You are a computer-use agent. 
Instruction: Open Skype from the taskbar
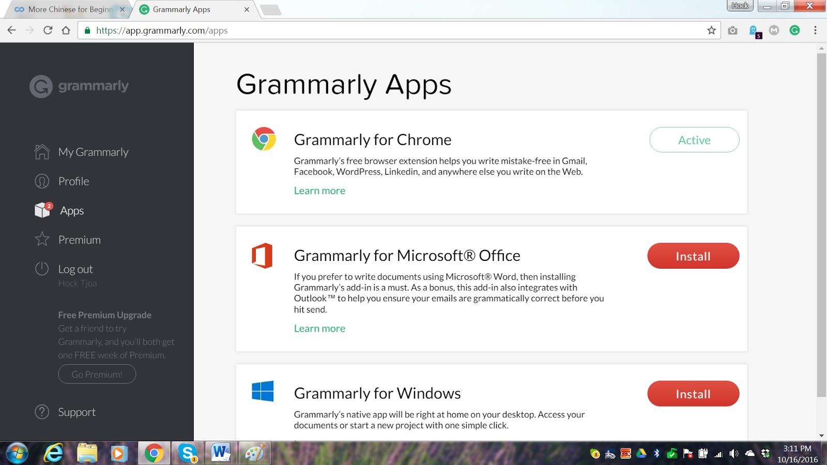[187, 453]
